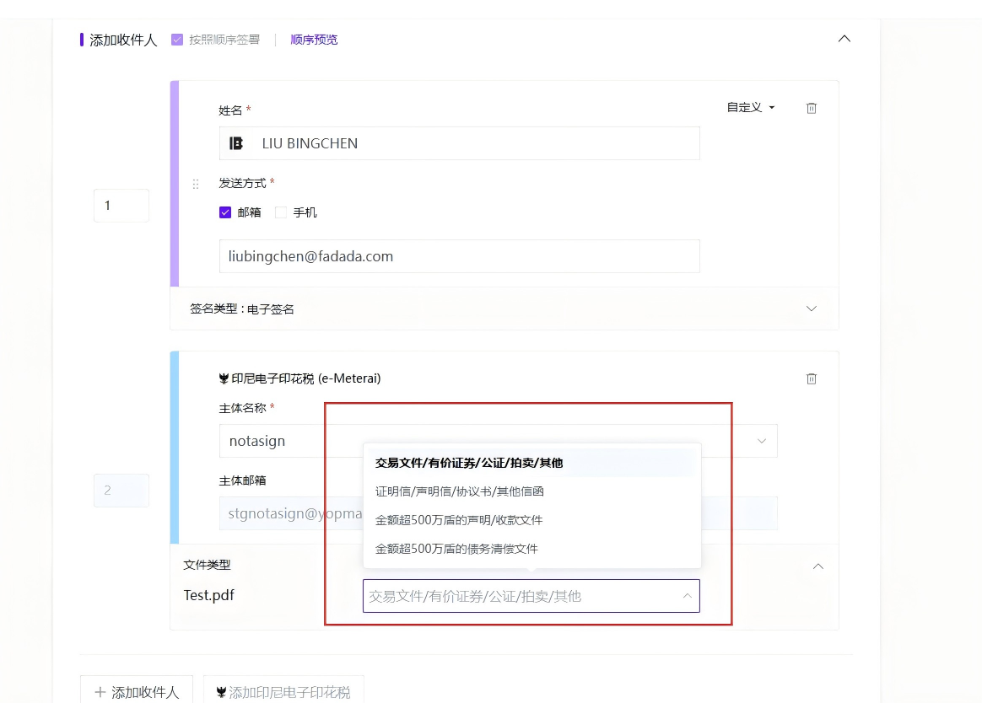Open the 自定义 dropdown

(x=750, y=108)
